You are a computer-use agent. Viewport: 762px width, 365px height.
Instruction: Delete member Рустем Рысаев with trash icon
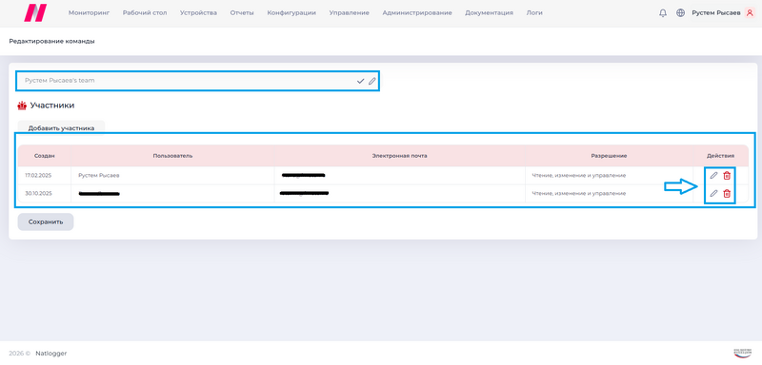pos(727,176)
